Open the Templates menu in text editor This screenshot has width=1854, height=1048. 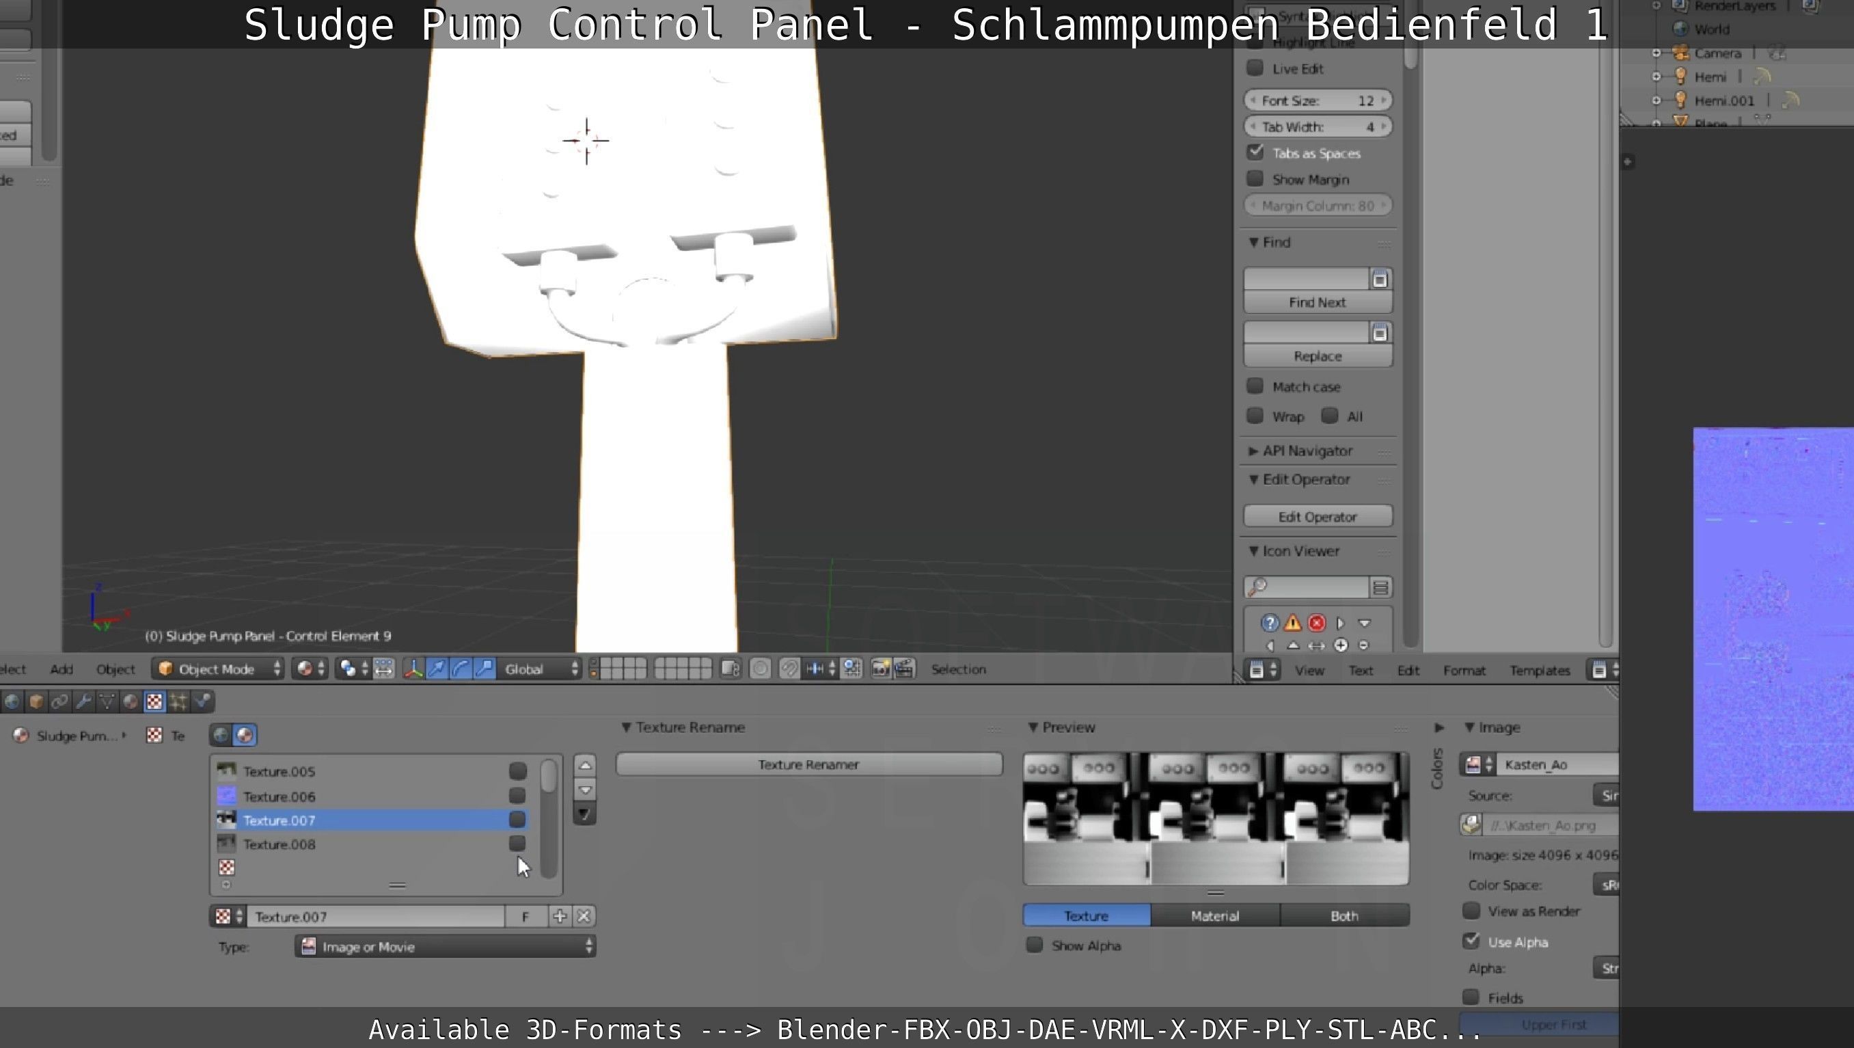[x=1539, y=670]
